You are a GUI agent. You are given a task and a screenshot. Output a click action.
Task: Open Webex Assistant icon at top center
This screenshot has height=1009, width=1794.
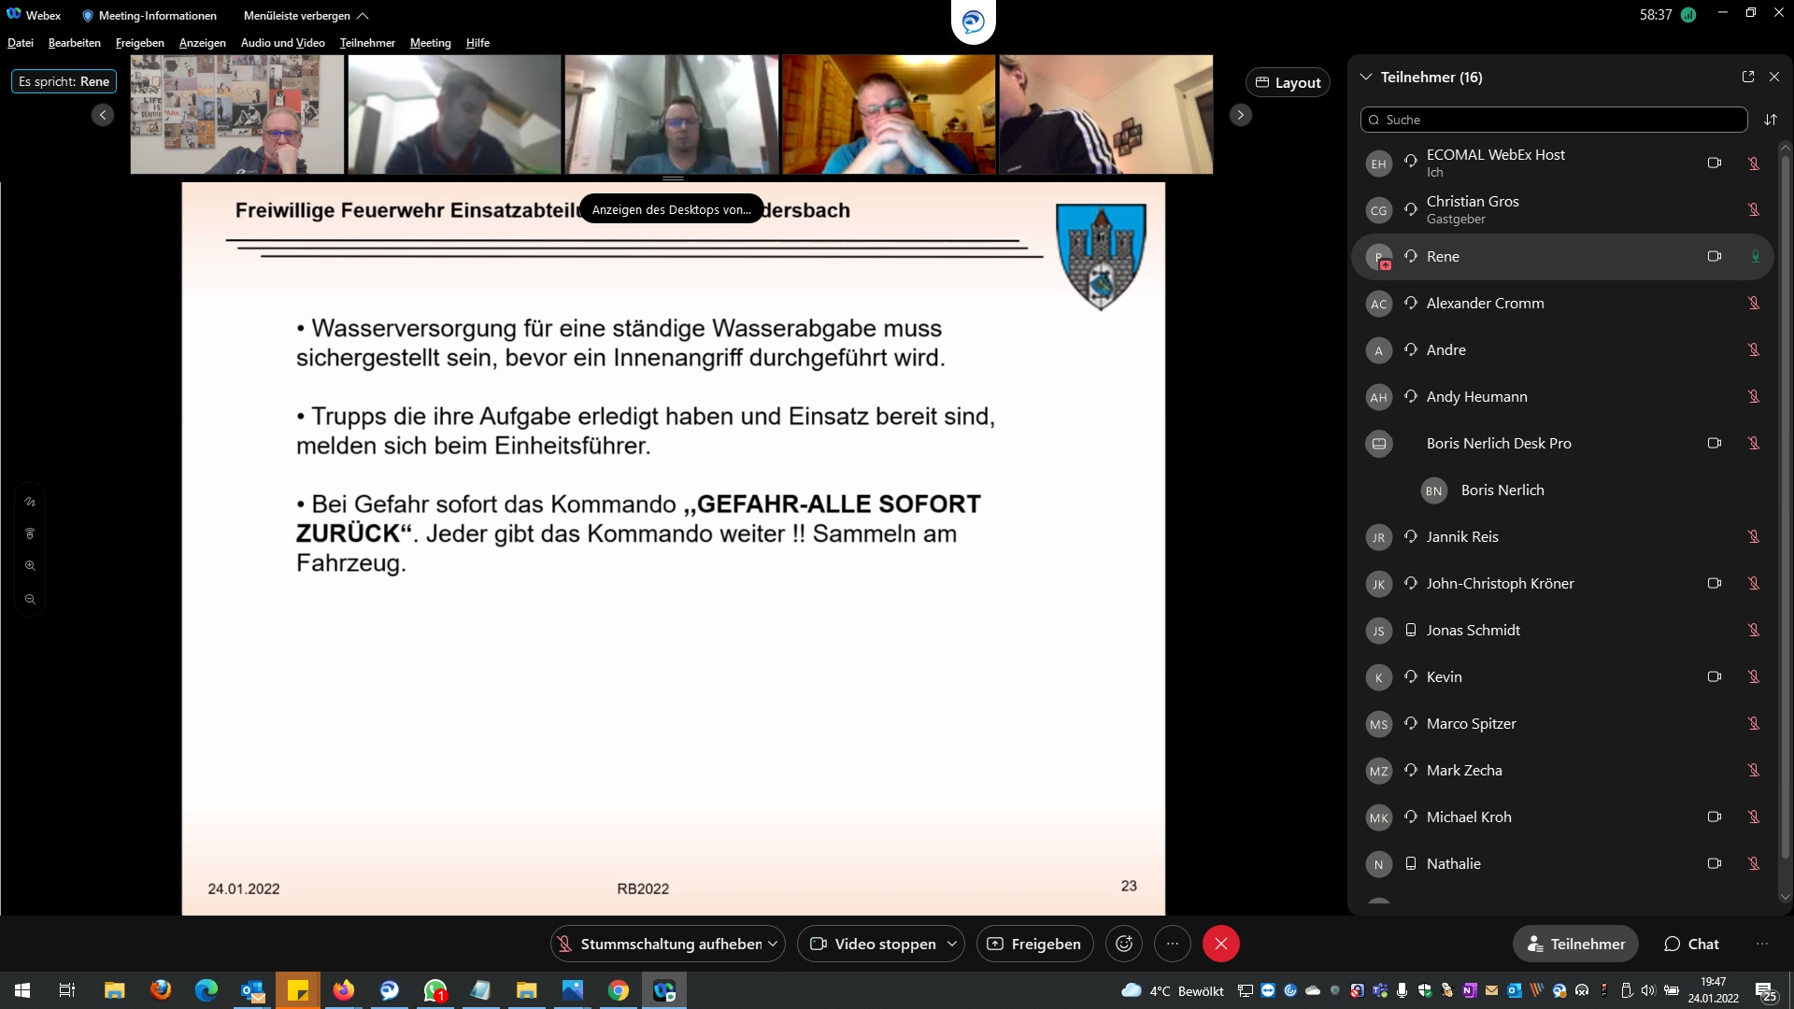click(973, 21)
